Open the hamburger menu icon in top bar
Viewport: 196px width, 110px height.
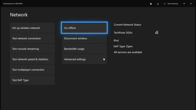[x=184, y=4]
